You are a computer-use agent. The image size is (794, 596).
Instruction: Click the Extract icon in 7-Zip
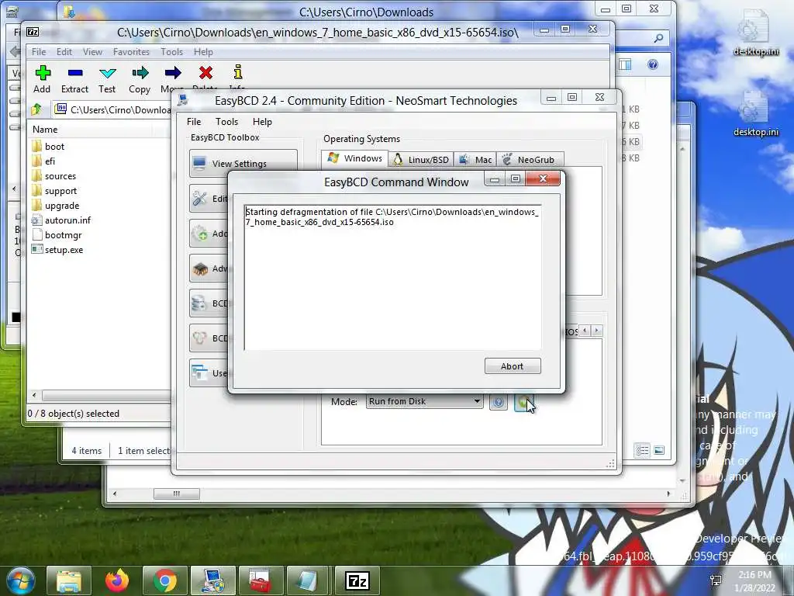(74, 80)
